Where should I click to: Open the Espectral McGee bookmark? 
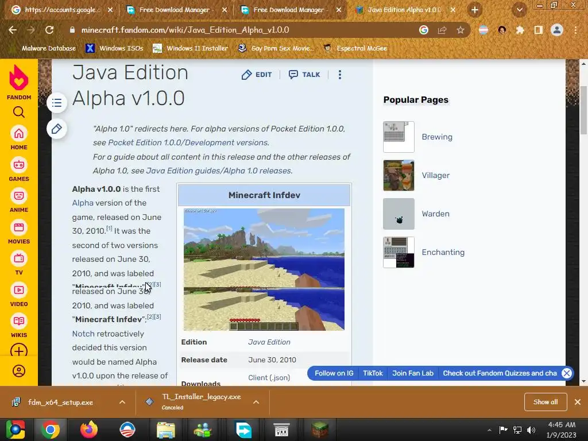coord(355,48)
